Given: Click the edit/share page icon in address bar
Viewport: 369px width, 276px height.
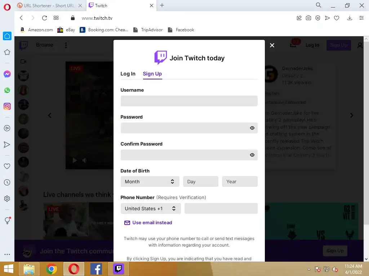Looking at the screenshot, I should point(299,18).
